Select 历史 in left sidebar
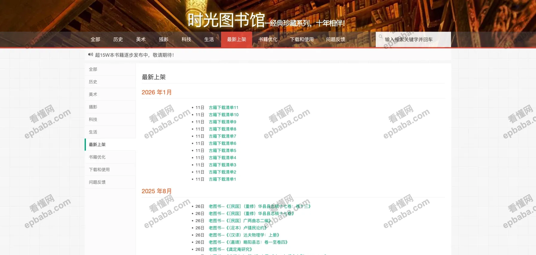Image resolution: width=536 pixels, height=255 pixels. [110, 82]
